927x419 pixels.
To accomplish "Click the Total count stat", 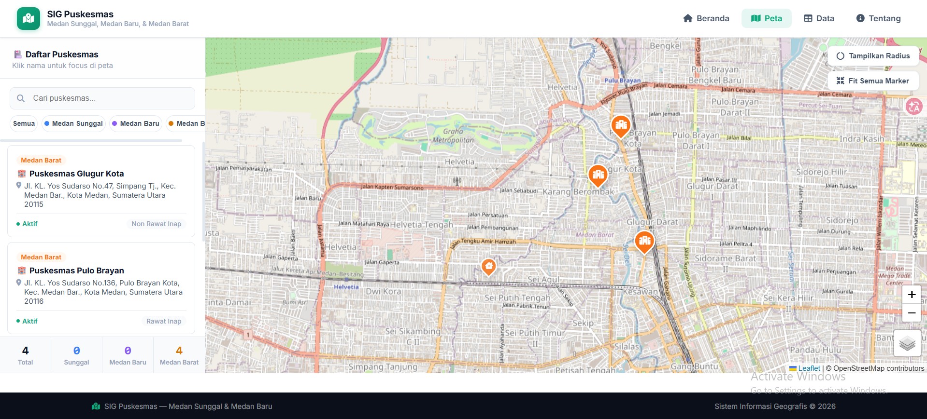I will click(x=26, y=355).
